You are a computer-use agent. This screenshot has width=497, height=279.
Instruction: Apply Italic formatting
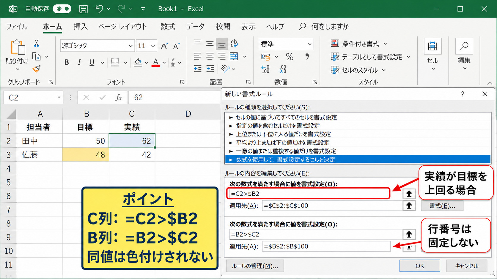(x=79, y=62)
